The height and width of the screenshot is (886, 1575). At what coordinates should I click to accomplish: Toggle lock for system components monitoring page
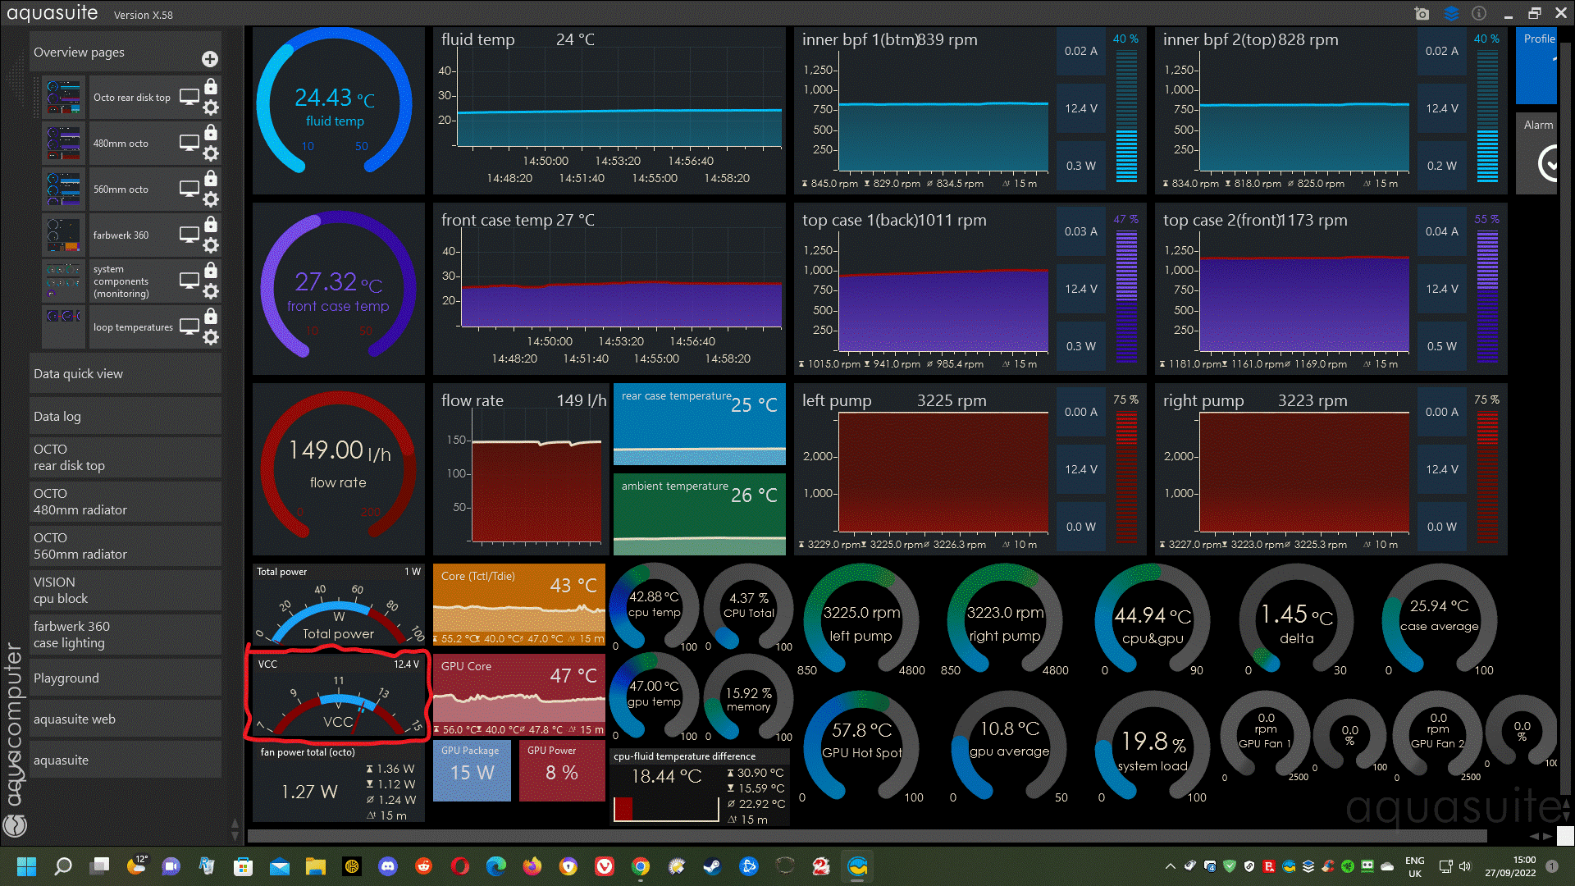pyautogui.click(x=211, y=270)
